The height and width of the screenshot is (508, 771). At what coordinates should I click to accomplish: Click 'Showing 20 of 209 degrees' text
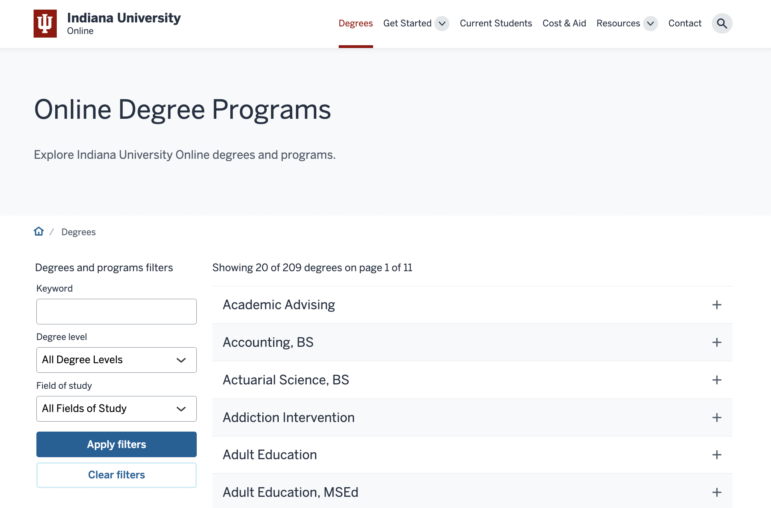coord(277,268)
